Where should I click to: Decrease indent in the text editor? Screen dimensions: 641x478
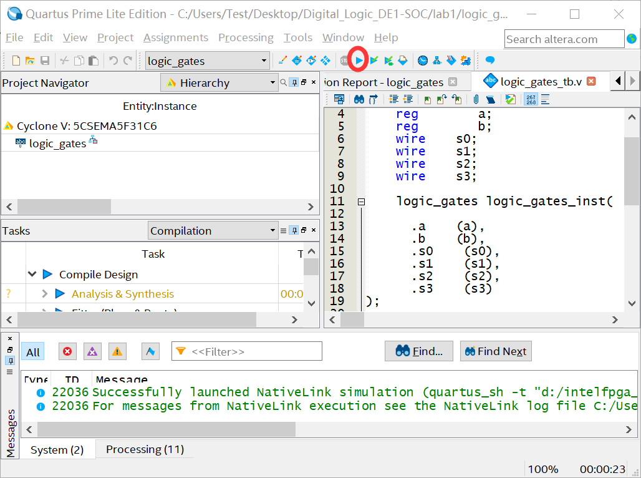click(x=408, y=99)
